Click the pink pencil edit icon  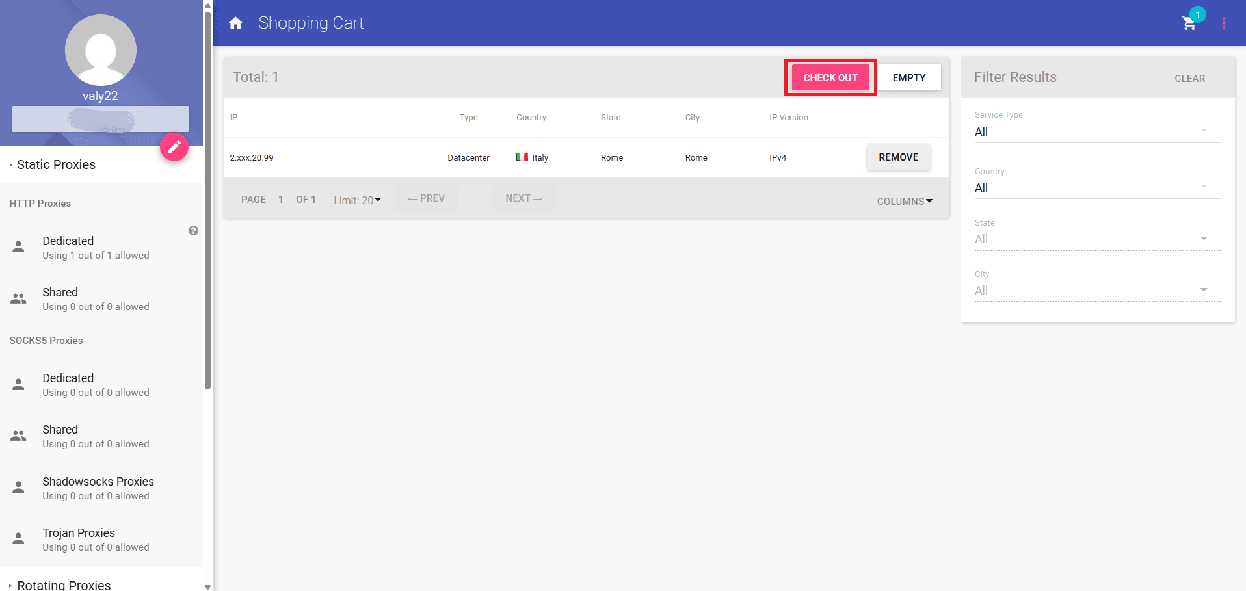pos(174,147)
